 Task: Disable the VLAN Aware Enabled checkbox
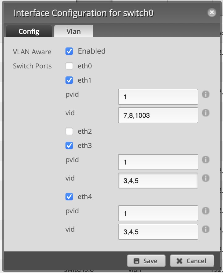coord(69,51)
